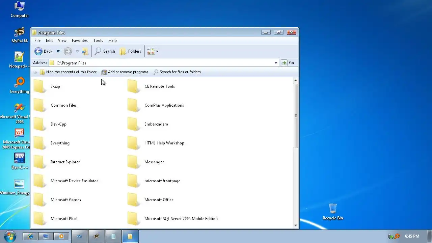Select Microsoft SQL Server 2005 Mobile Edition folder
Viewport: 432px width, 243px height.
coord(172,219)
